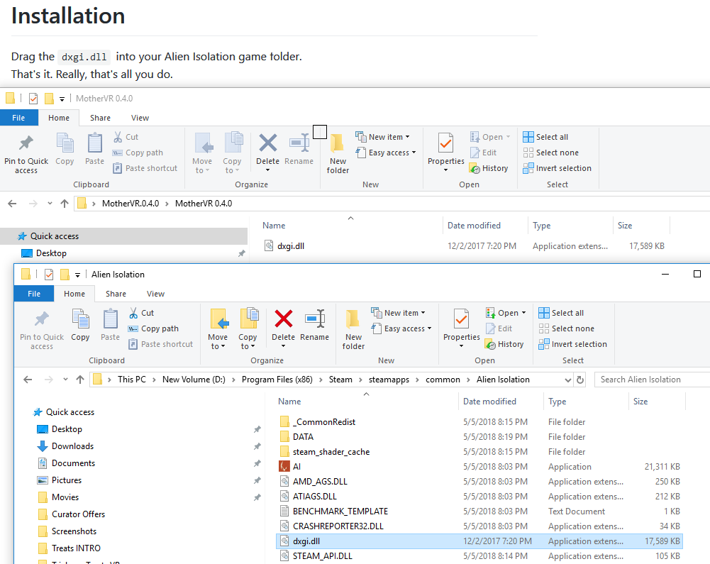
Task: Select Downloads in Alien Isolation sidebar
Action: pos(72,446)
